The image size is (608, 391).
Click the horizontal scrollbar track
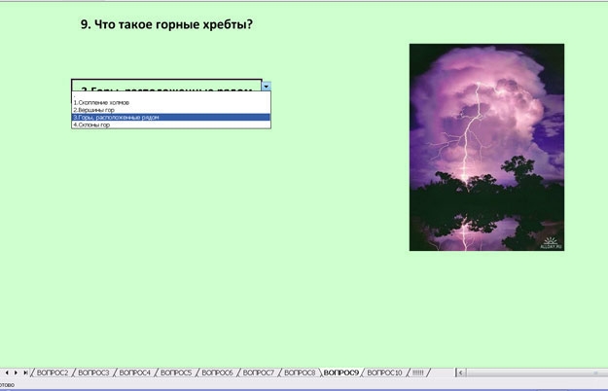click(x=537, y=373)
